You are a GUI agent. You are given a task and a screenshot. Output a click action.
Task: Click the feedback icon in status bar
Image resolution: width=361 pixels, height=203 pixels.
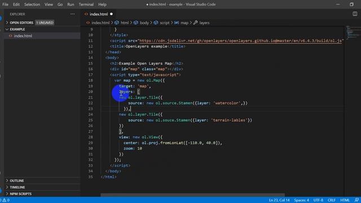pyautogui.click(x=356, y=200)
